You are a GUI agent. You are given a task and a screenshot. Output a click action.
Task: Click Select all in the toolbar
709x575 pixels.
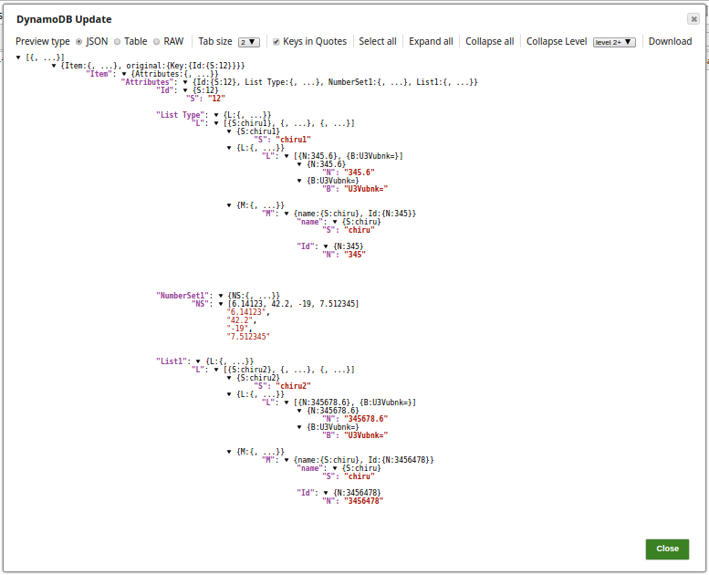[378, 41]
